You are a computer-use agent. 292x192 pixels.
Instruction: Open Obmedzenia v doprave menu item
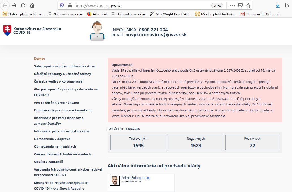(x=52, y=139)
